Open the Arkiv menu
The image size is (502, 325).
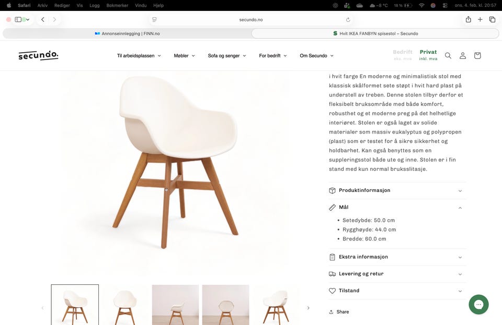(42, 5)
